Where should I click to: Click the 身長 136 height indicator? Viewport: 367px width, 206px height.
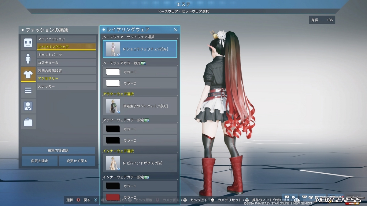point(322,20)
